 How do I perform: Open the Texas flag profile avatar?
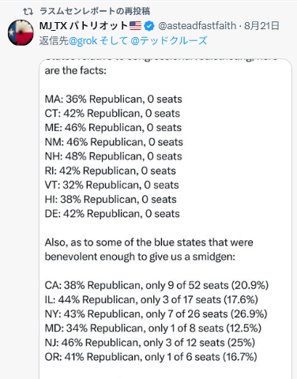(21, 32)
